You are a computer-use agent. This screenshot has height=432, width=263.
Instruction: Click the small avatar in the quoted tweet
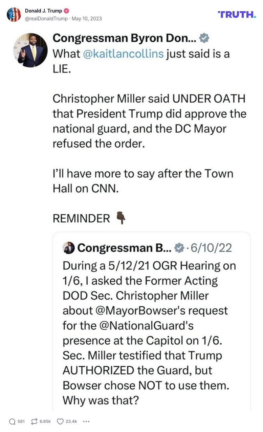[69, 248]
